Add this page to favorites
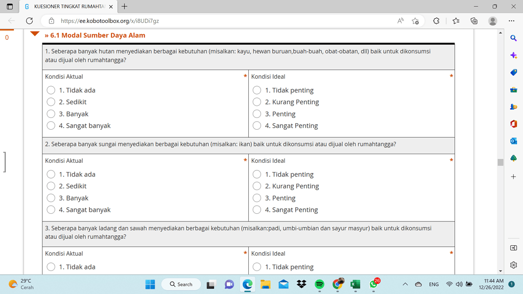Image resolution: width=523 pixels, height=294 pixels. click(x=415, y=21)
